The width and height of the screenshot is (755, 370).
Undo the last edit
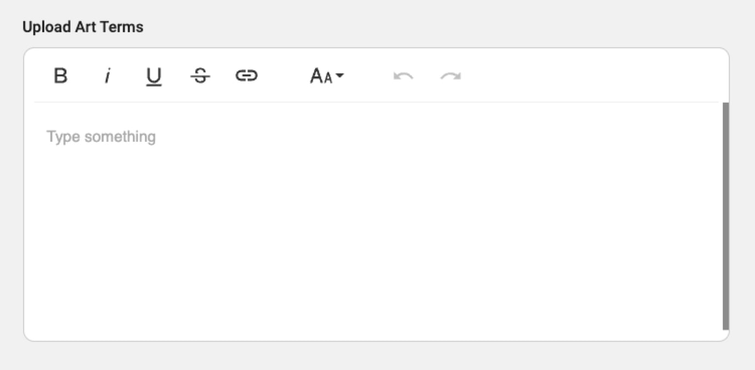pos(403,76)
